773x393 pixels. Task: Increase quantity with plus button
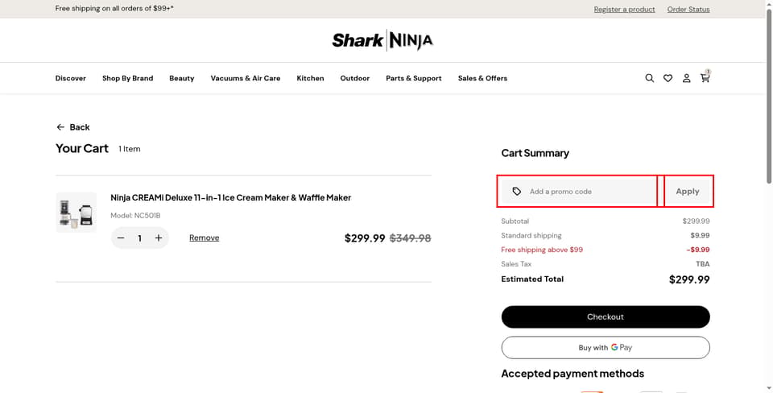[x=159, y=238]
